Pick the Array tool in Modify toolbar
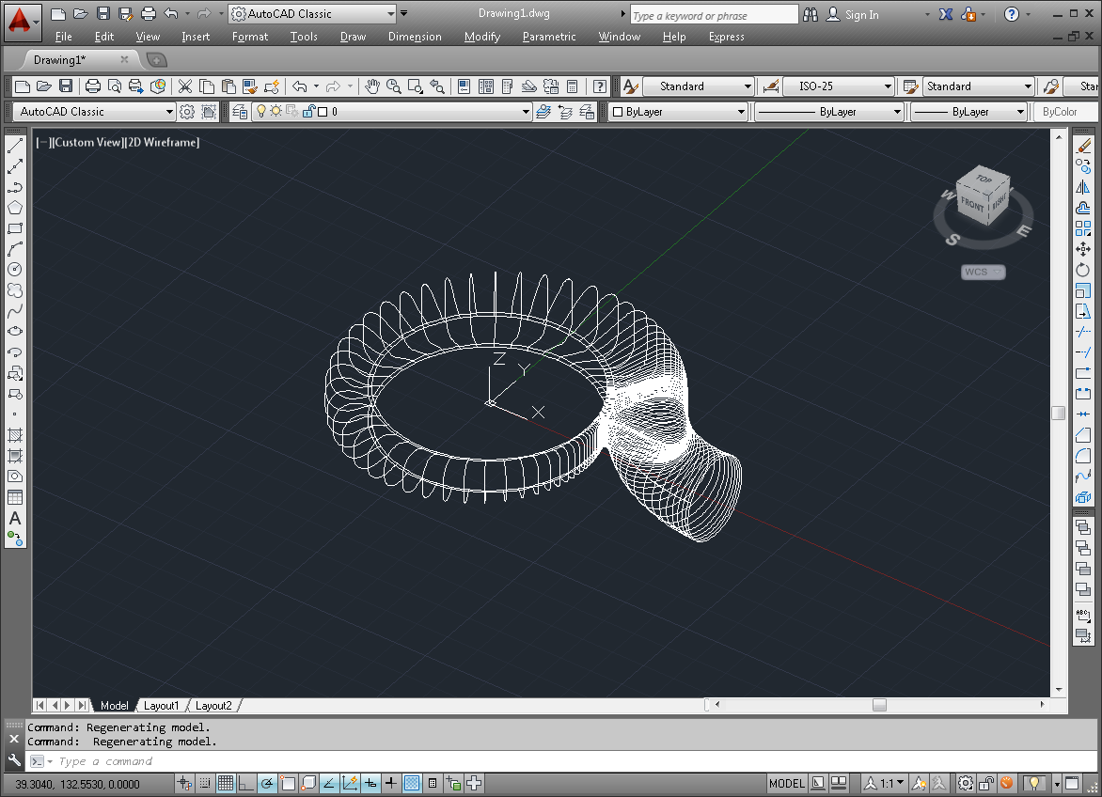The height and width of the screenshot is (797, 1102). pos(1083,229)
